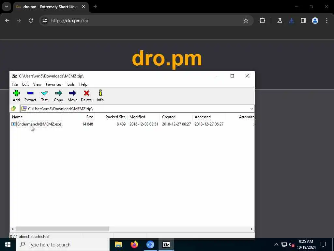Maximize the 7-Zip window
The height and width of the screenshot is (251, 334).
coord(232,76)
